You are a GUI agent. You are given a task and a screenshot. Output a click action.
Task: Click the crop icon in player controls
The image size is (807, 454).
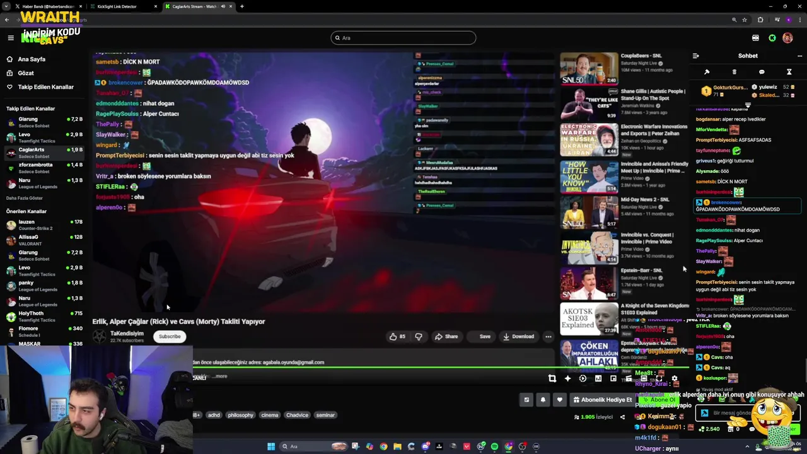[x=552, y=378]
